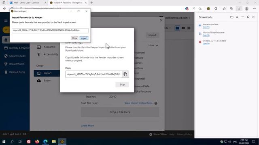This screenshot has height=145, width=259.
Task: Copy the import code with clipboard icon
Action: pos(125,74)
